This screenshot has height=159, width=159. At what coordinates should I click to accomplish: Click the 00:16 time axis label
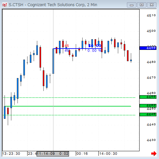coord(82,153)
